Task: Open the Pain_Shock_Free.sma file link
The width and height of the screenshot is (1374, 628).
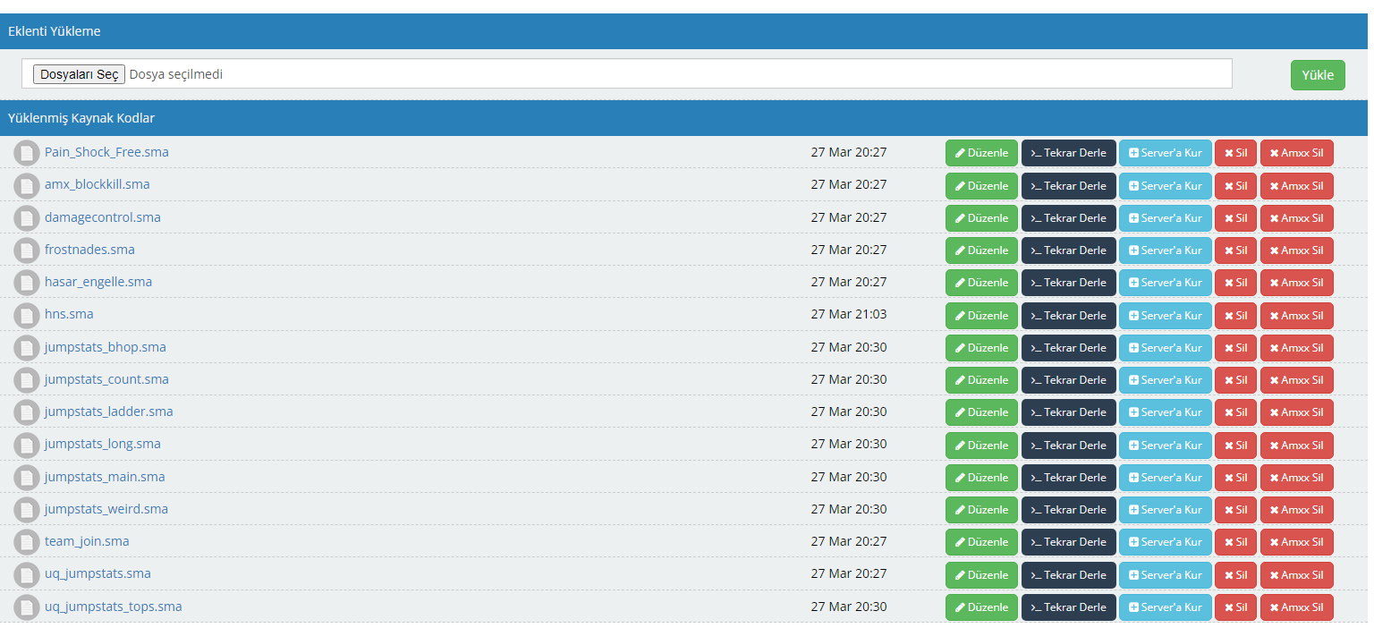Action: 106,152
